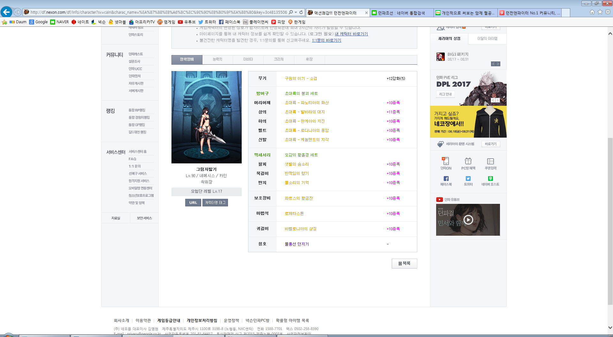Image resolution: width=613 pixels, height=337 pixels.
Task: Open the 내 캐릭터 바로가기 link
Action: click(351, 34)
